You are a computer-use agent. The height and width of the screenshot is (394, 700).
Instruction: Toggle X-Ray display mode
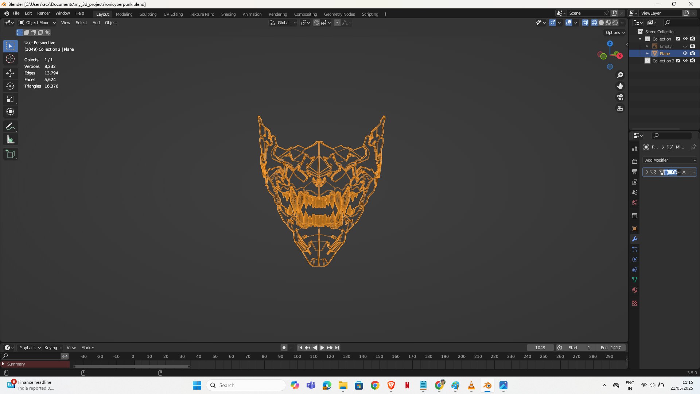click(585, 23)
